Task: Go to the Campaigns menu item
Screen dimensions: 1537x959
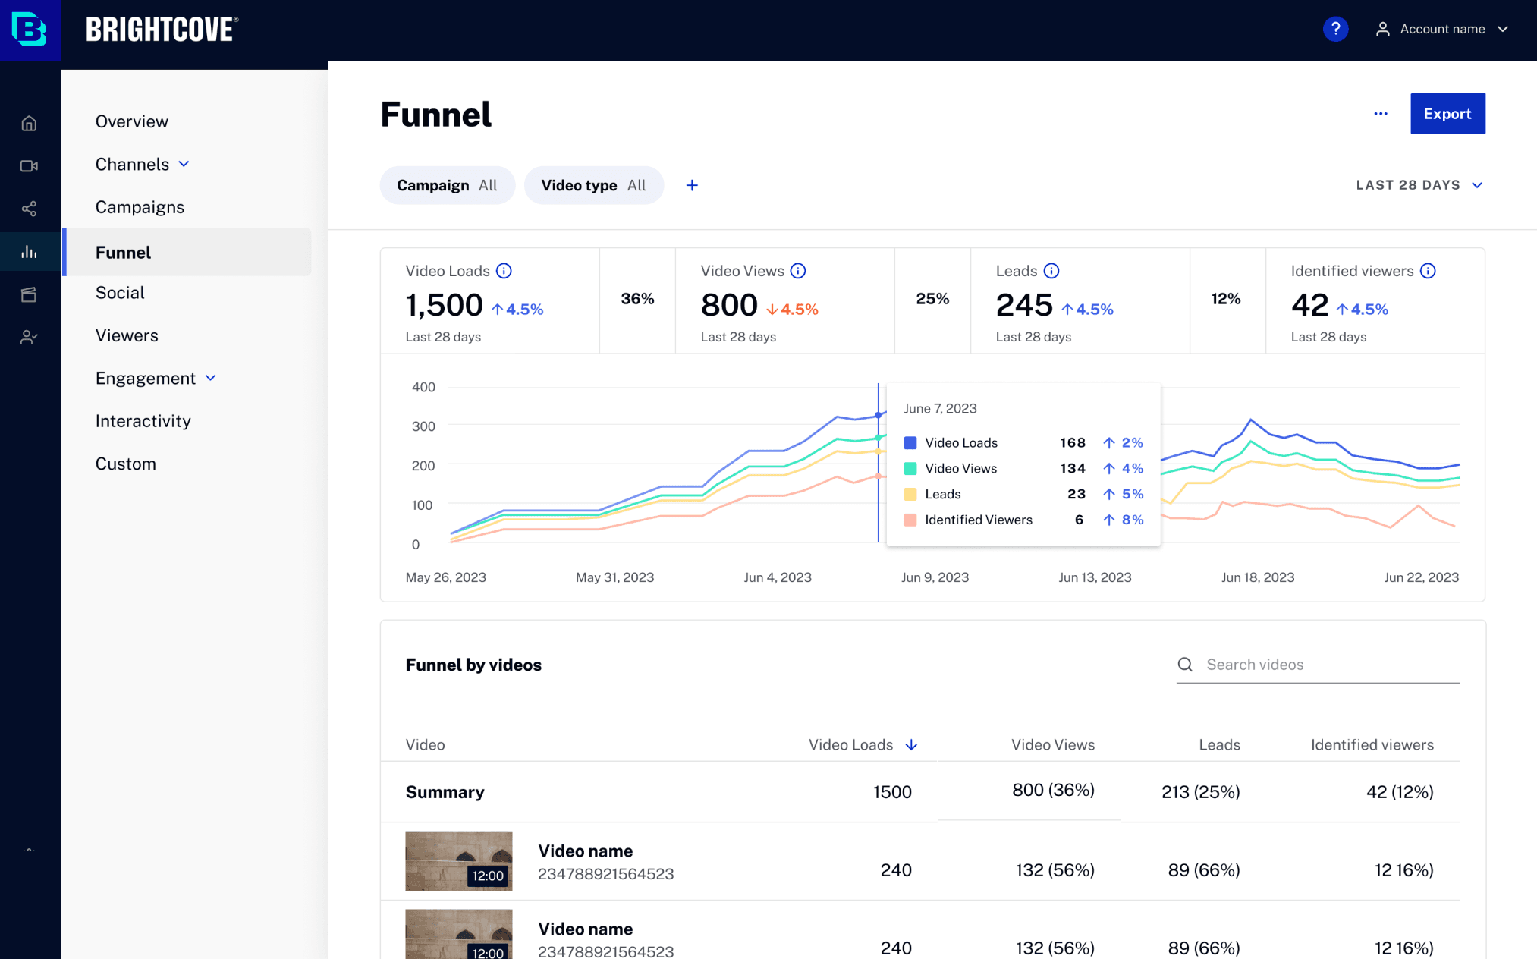Action: point(140,207)
